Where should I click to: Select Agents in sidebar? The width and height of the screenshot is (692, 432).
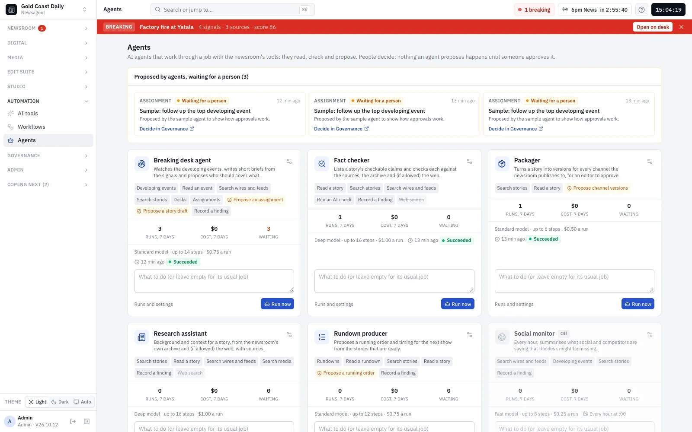(x=48, y=140)
